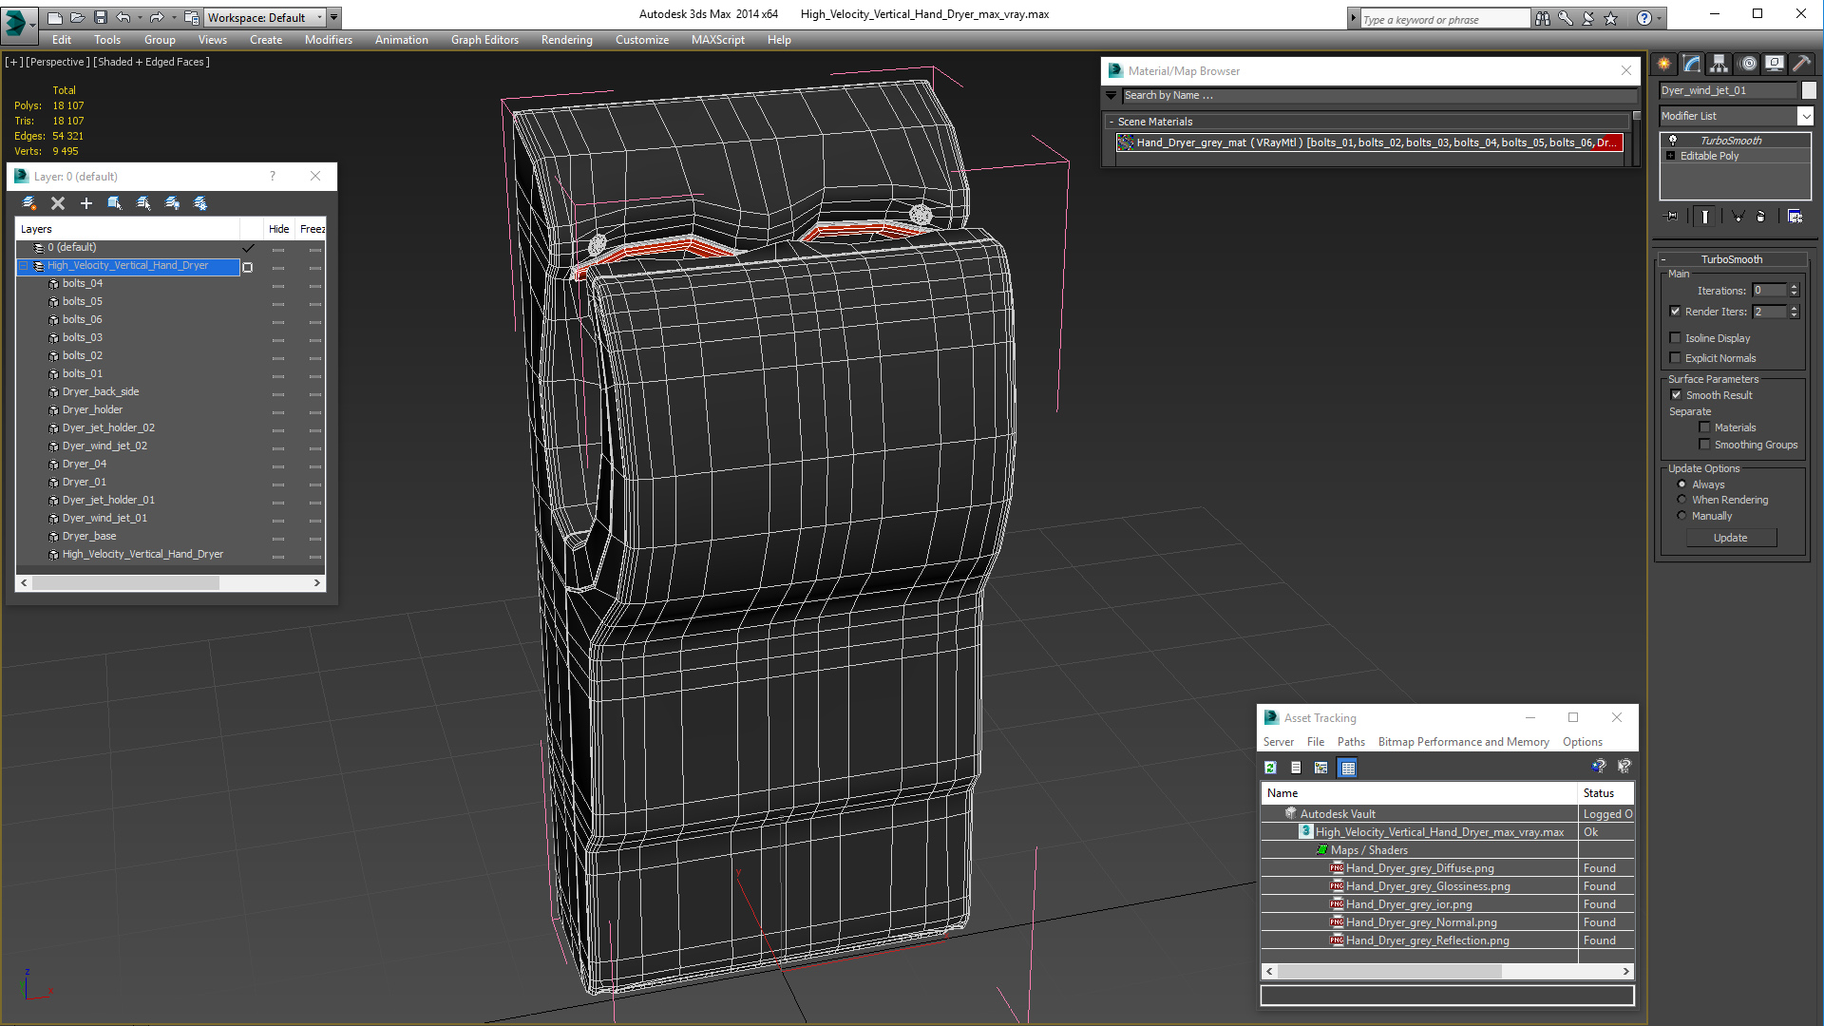Enable Isoline Display checkbox
This screenshot has height=1026, width=1824.
pos(1675,338)
